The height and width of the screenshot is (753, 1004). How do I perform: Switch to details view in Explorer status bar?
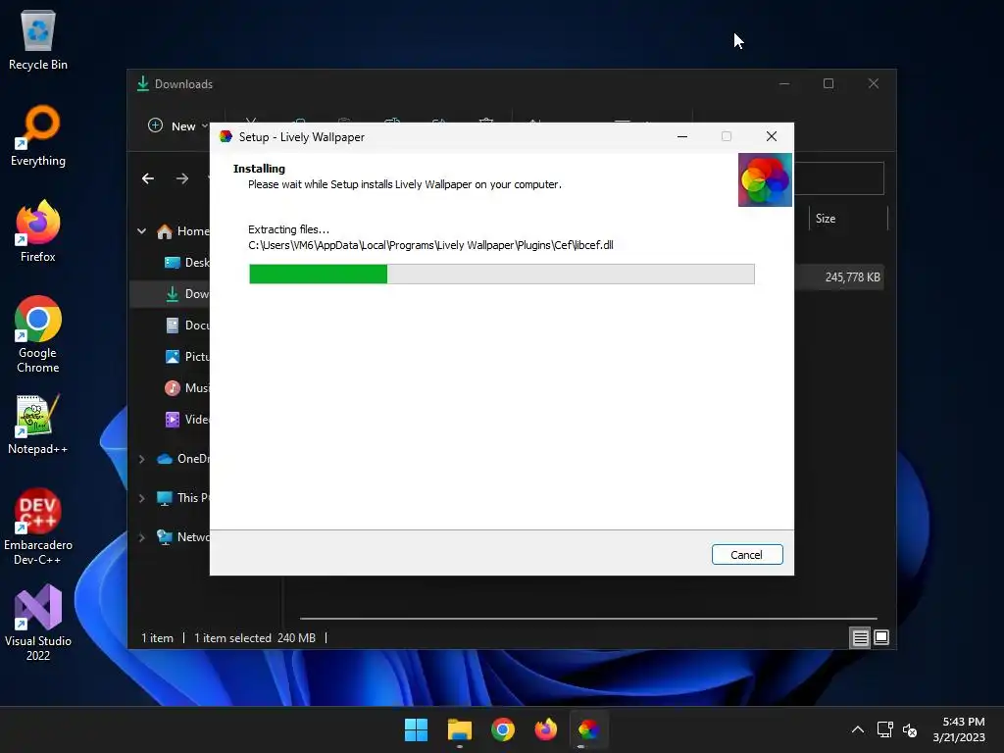[860, 637]
